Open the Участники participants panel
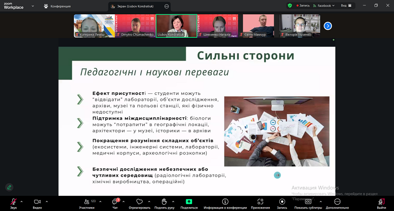This screenshot has width=394, height=211. coord(87,202)
